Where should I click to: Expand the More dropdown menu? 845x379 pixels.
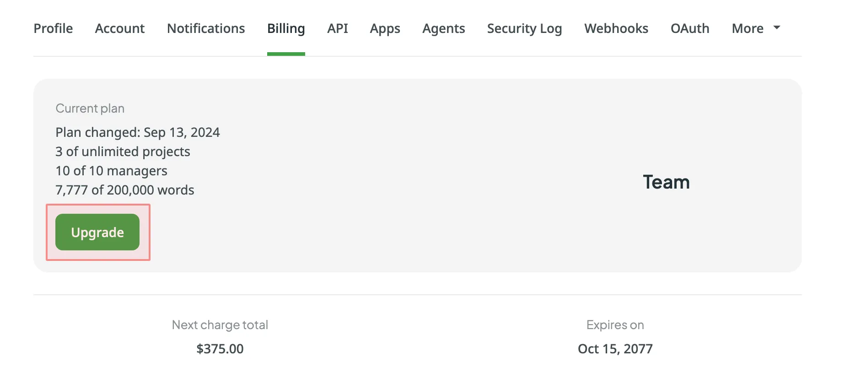(748, 28)
